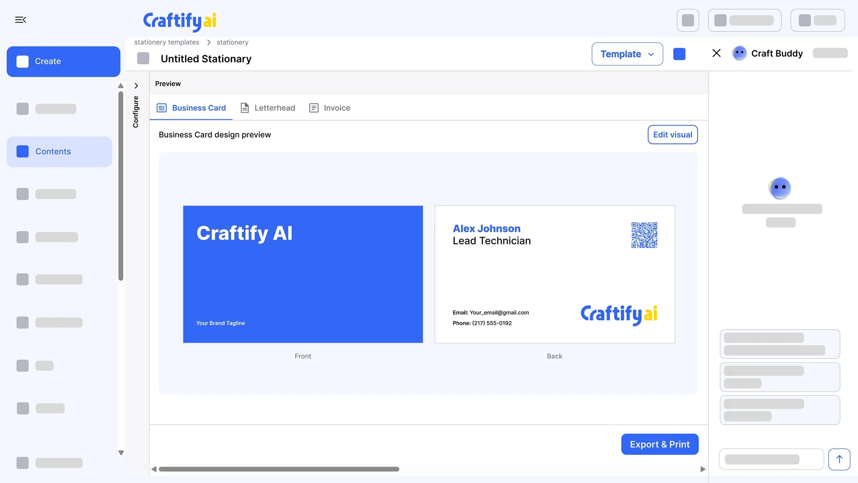Image resolution: width=858 pixels, height=483 pixels.
Task: Click the horizontal scrollbar thumb at the bottom
Action: pos(279,469)
